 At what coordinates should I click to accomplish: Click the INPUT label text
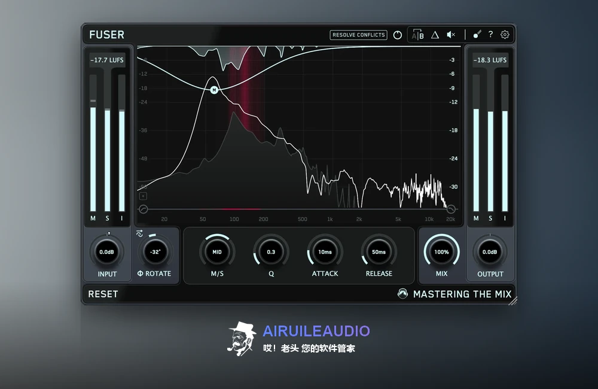(107, 274)
